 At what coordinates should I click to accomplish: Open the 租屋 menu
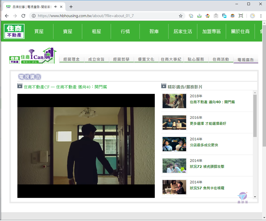point(96,31)
